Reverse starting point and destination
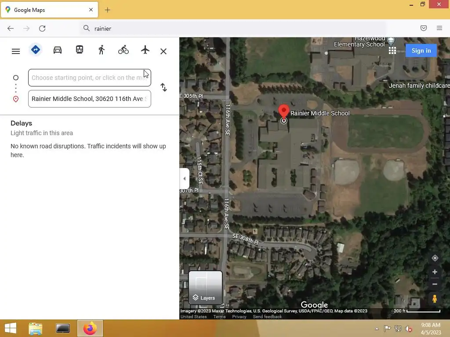 [x=163, y=87]
